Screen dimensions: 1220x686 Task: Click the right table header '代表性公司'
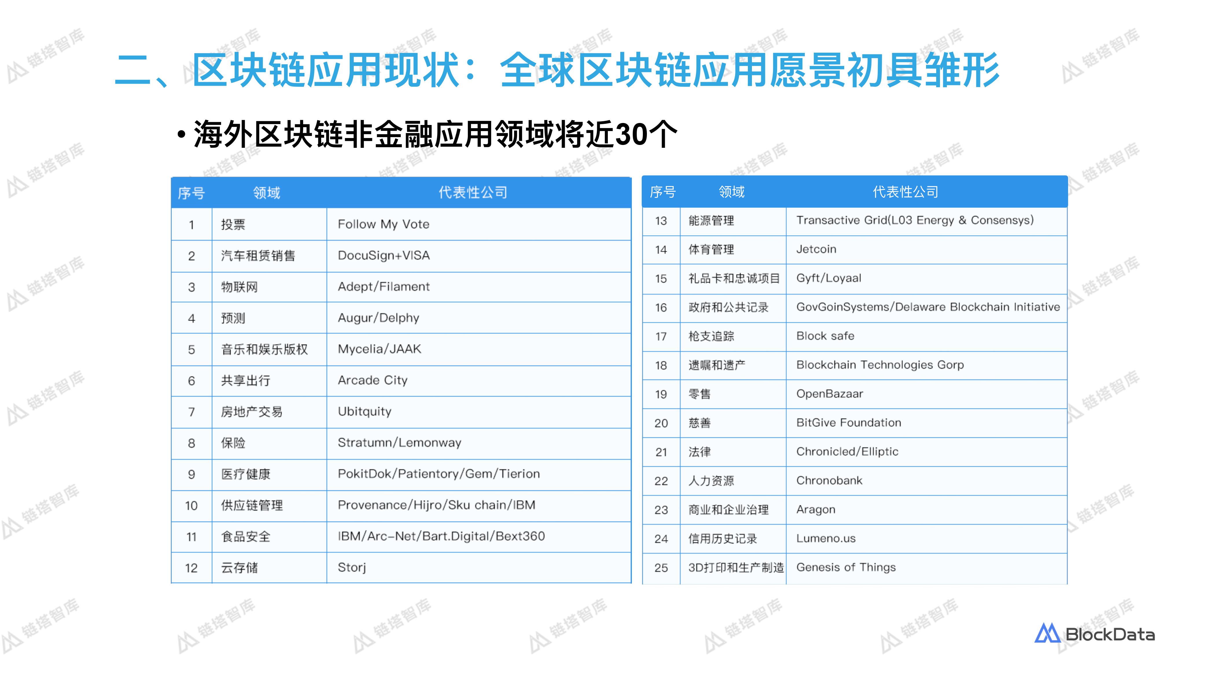pos(906,192)
